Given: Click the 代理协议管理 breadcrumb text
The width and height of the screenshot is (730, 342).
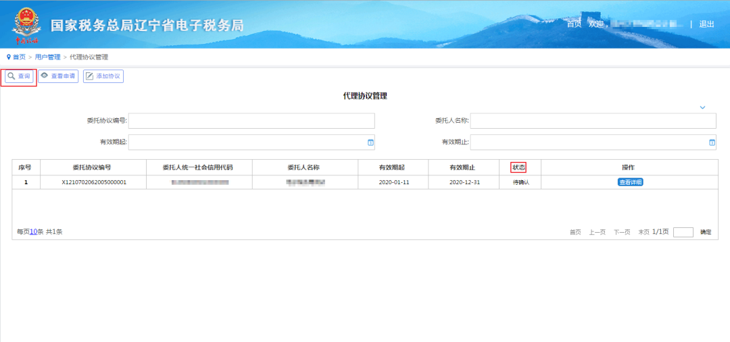Looking at the screenshot, I should point(89,57).
